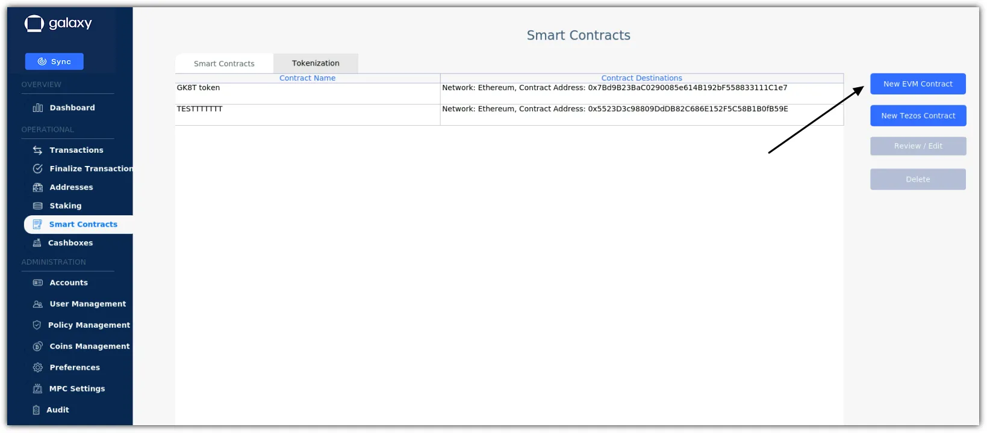The height and width of the screenshot is (433, 987).
Task: Click the Cashboxes register icon
Action: (x=37, y=243)
